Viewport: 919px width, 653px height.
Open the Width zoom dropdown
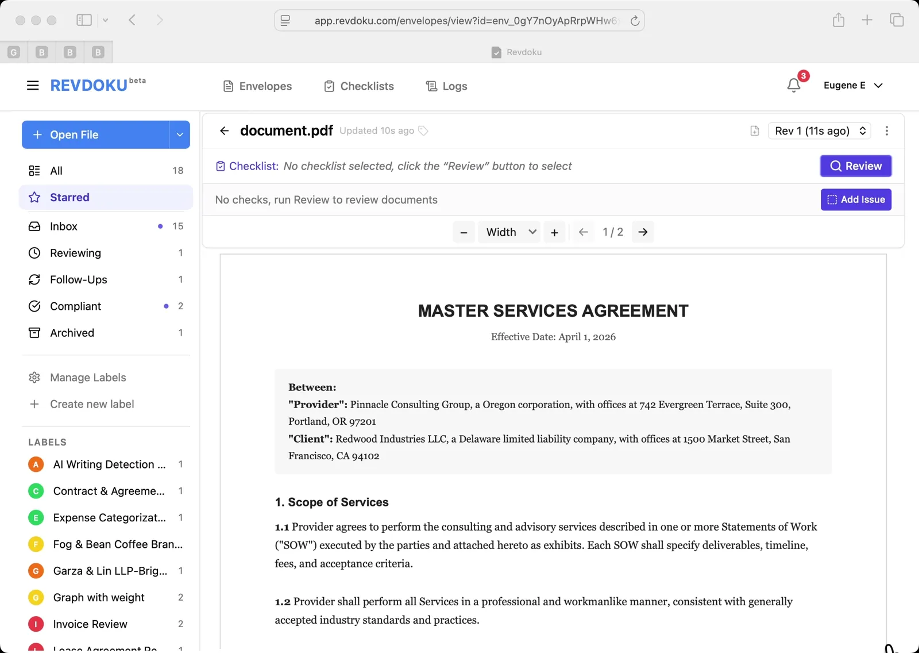509,232
